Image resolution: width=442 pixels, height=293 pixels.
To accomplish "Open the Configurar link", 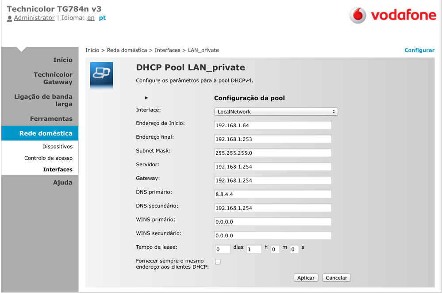I will pyautogui.click(x=419, y=50).
